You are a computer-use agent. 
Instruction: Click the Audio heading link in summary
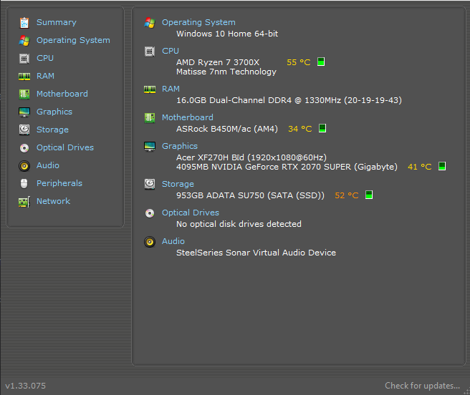(x=173, y=241)
